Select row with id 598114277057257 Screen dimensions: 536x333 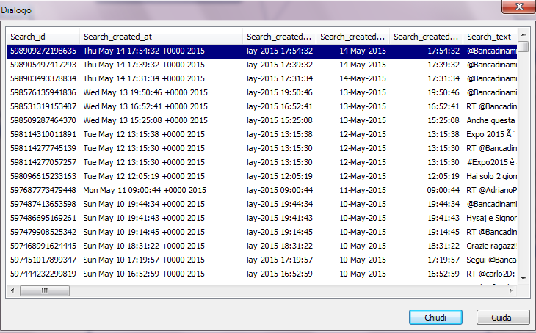tap(261, 162)
